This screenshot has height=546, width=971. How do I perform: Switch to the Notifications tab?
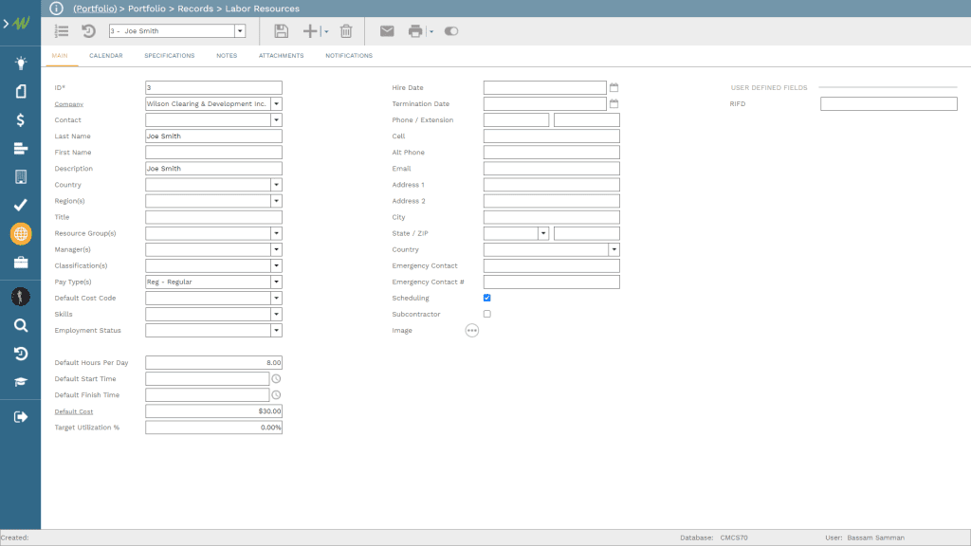coord(349,56)
